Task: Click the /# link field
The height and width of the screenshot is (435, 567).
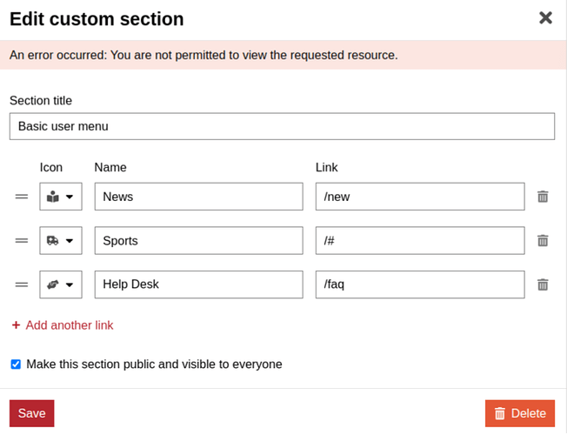Action: pyautogui.click(x=420, y=241)
